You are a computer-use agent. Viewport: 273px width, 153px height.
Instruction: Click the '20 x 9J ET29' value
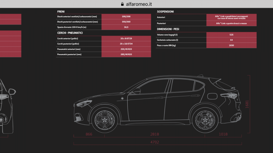(x=126, y=38)
